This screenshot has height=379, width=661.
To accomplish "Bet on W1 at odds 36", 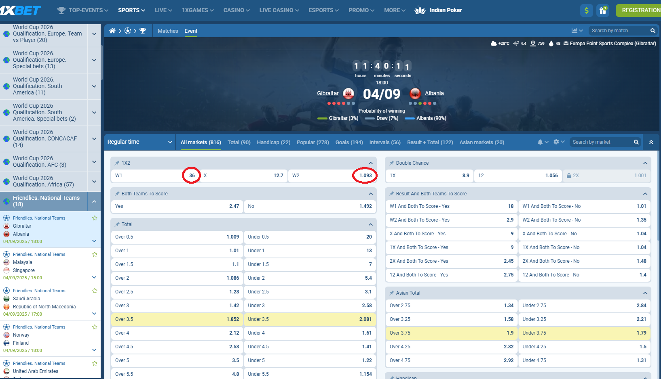I will click(155, 176).
